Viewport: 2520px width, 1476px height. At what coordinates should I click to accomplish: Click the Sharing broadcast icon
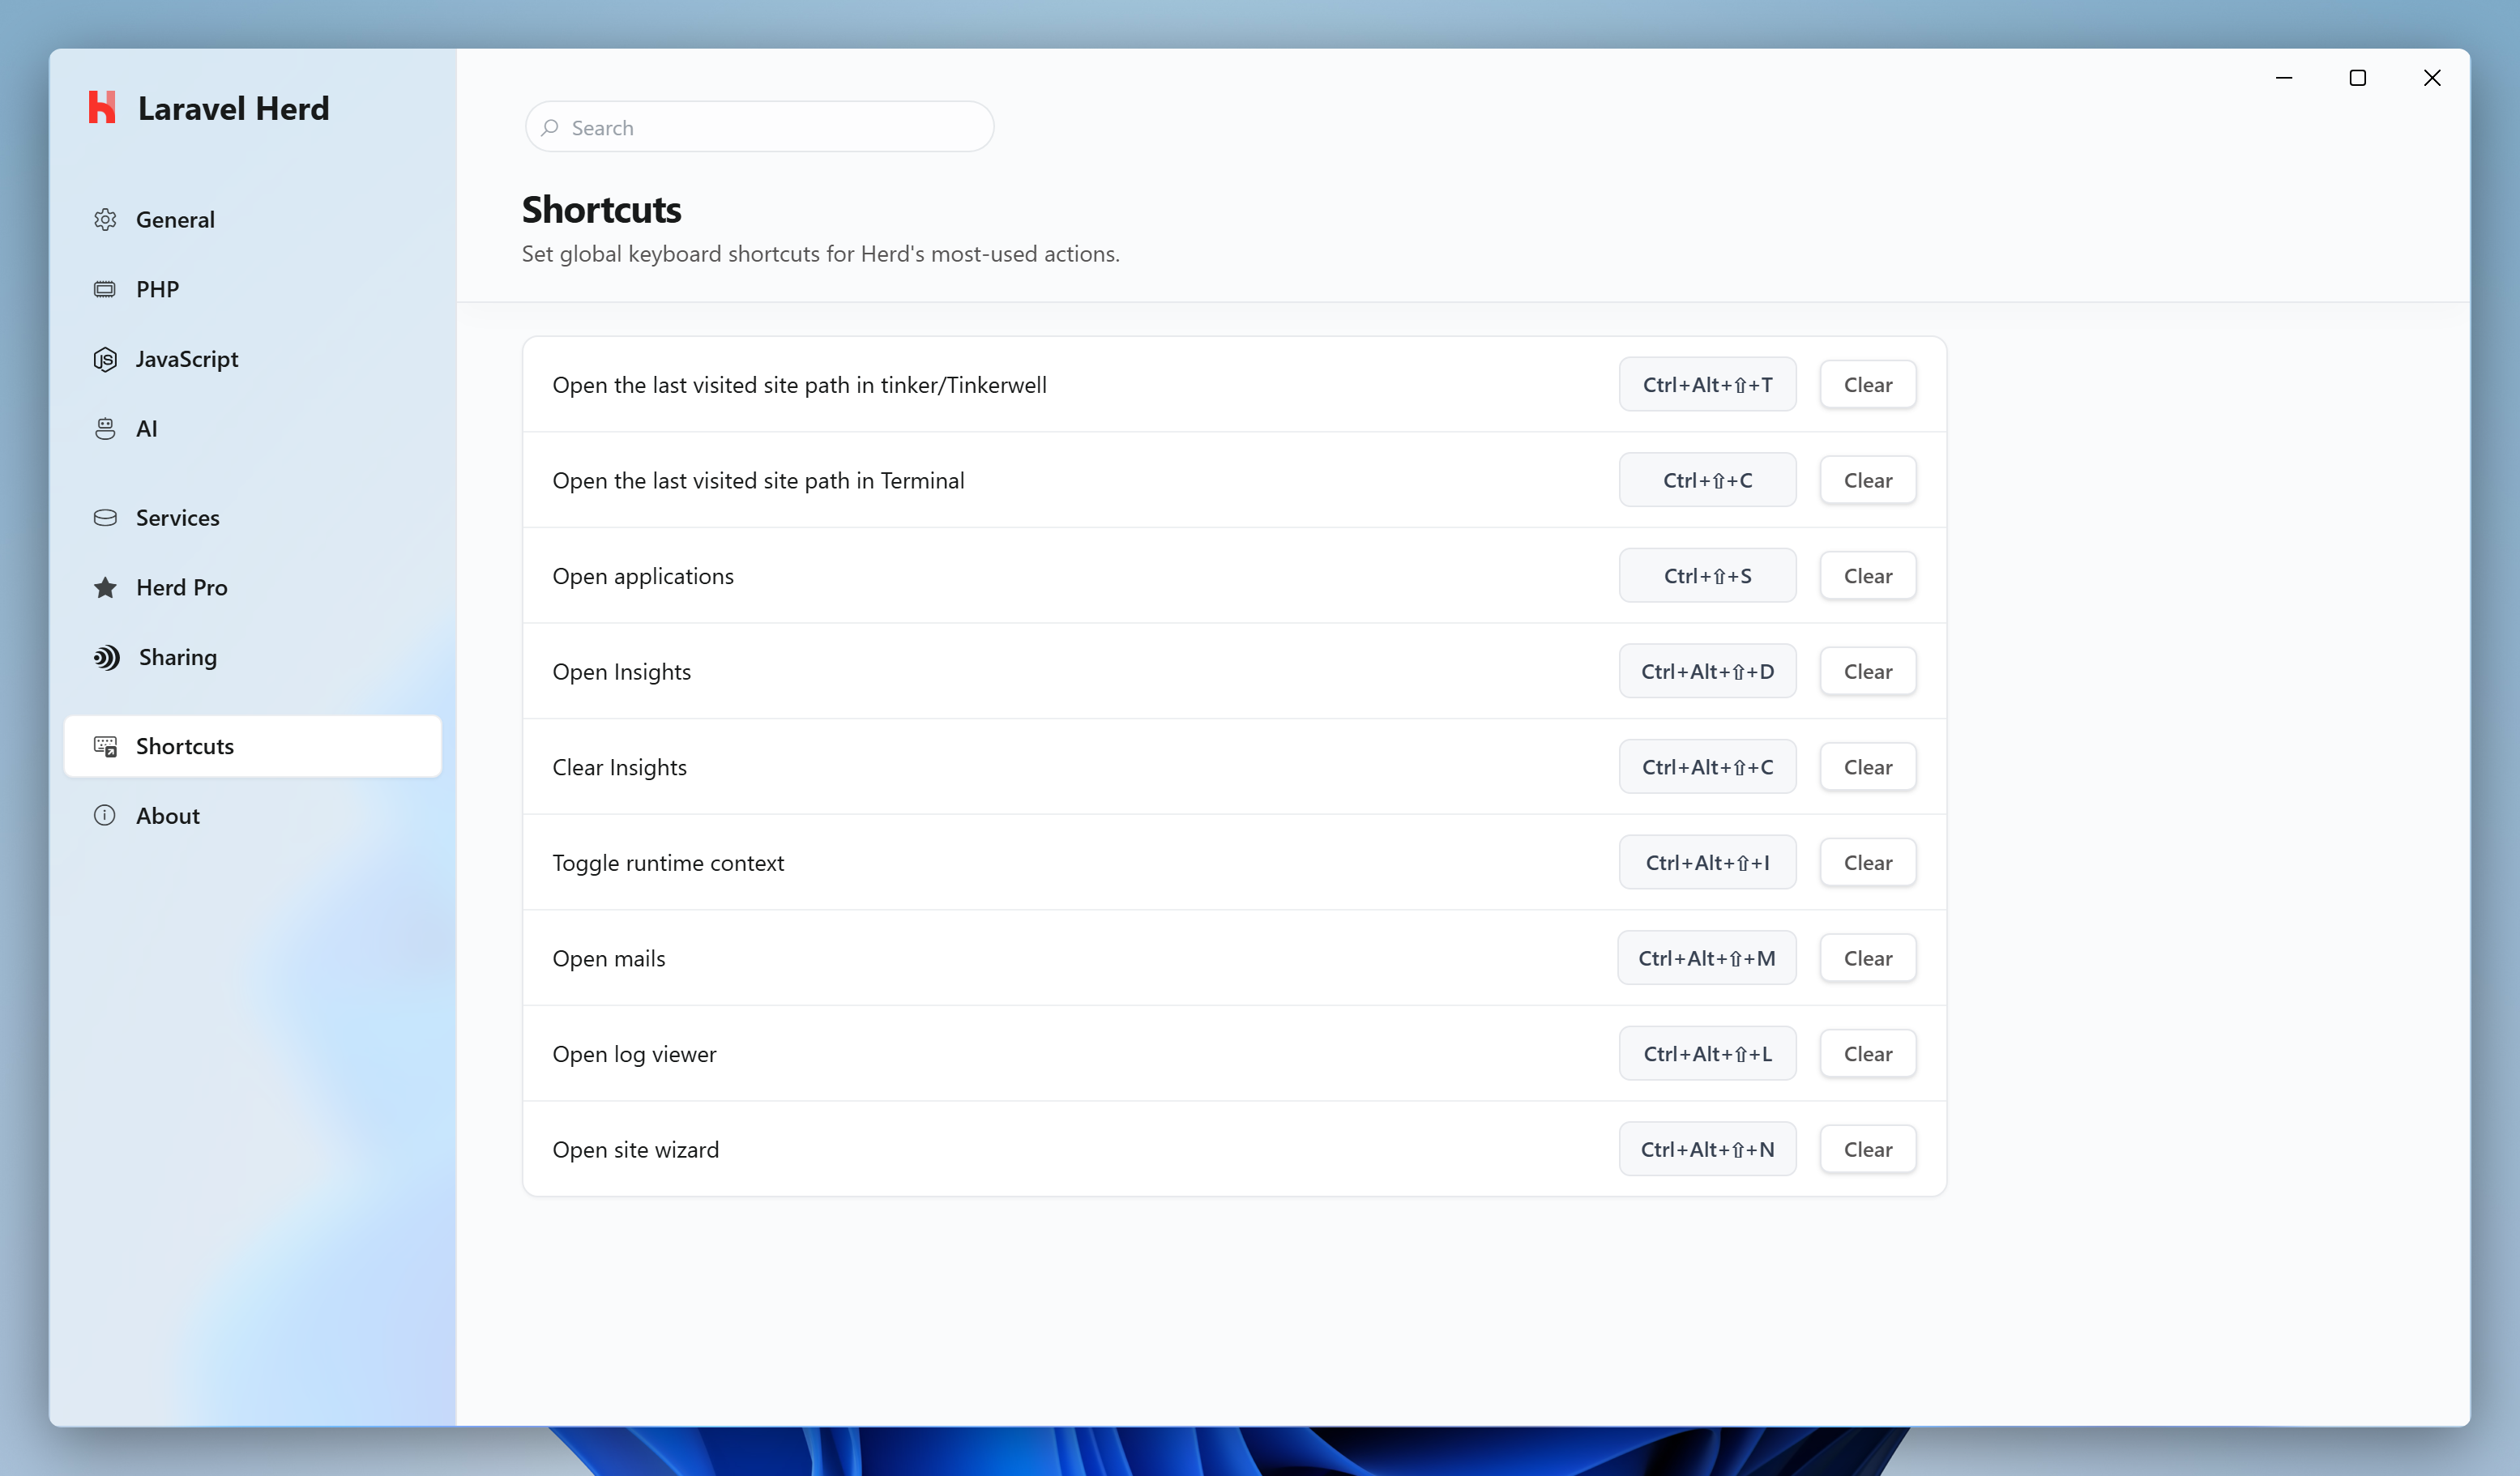(x=106, y=657)
